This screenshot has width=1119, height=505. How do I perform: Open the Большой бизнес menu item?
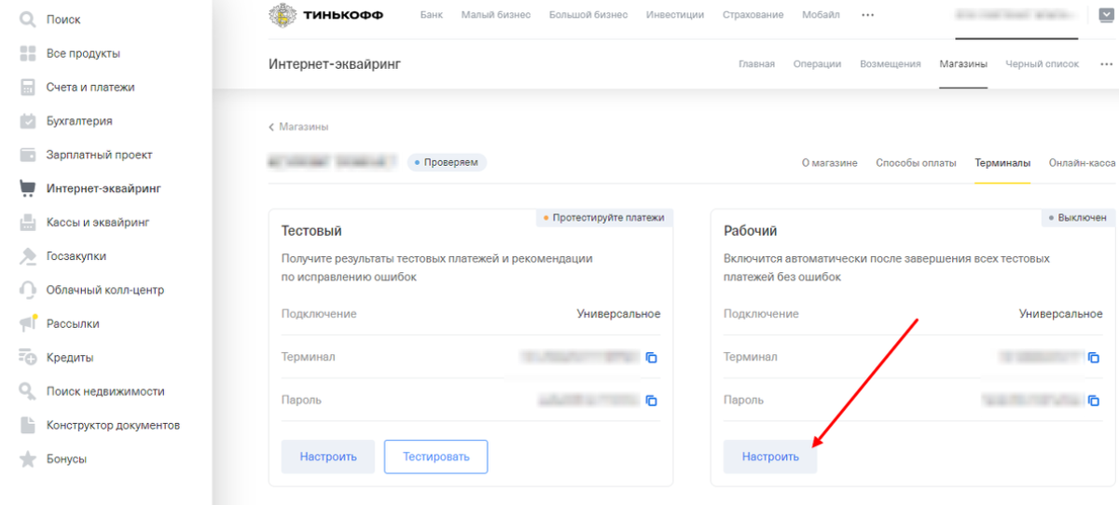coord(588,15)
